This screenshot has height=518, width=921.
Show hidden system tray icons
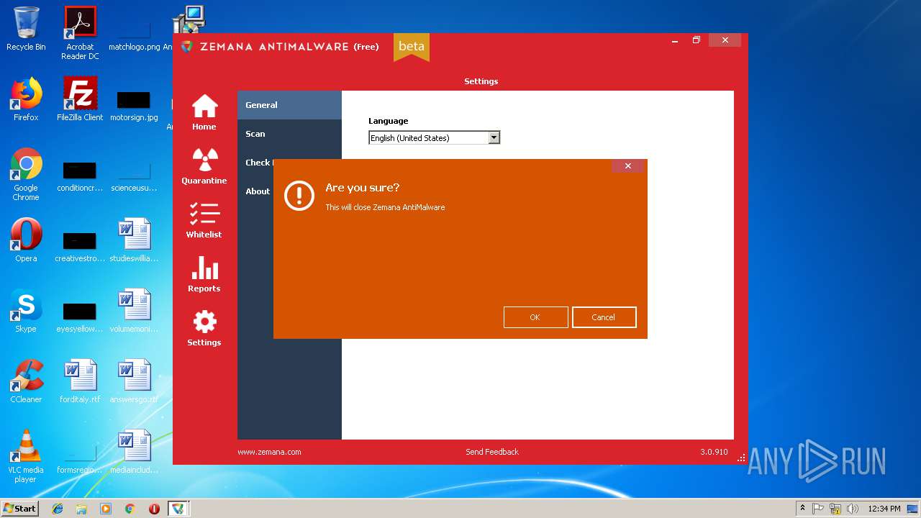803,509
